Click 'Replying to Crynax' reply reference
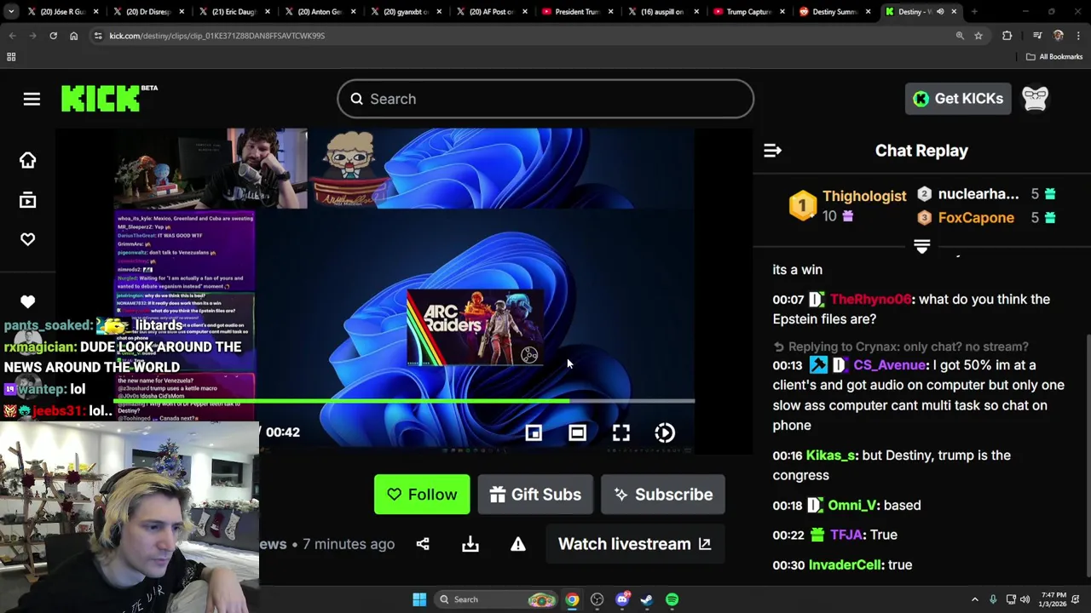Screen dimensions: 1091x613 pos(901,347)
